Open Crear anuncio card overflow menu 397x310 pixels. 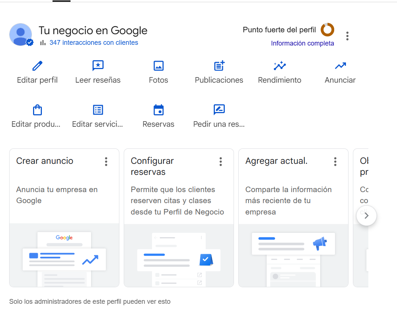[x=106, y=162]
